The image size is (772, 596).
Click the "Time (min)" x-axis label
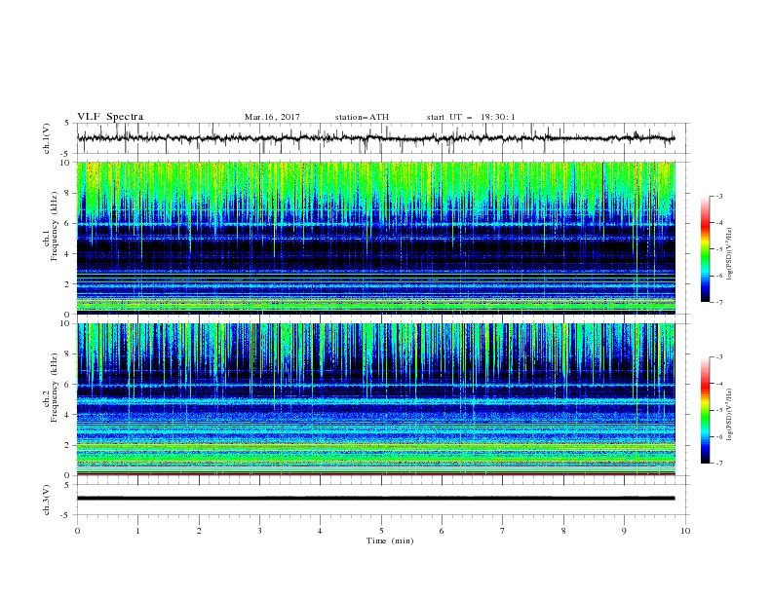pos(390,540)
